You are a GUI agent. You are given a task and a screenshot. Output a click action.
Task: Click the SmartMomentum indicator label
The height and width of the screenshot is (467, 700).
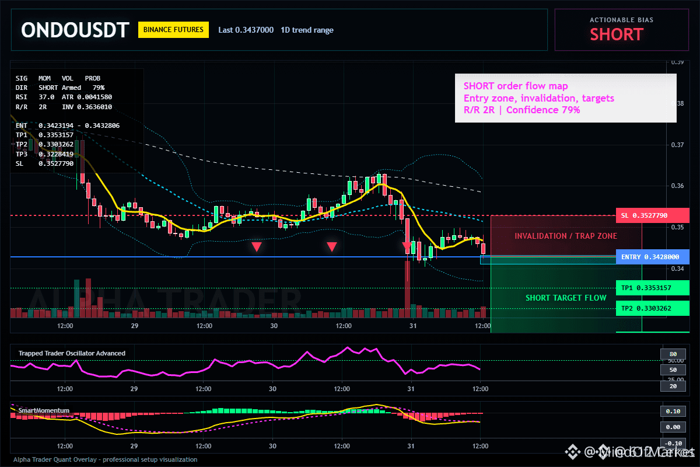[44, 410]
